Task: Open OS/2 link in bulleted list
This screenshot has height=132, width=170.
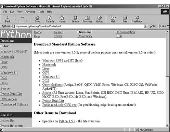Action: tap(46, 73)
